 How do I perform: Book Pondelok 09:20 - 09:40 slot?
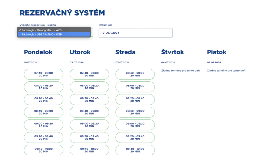pos(43,137)
